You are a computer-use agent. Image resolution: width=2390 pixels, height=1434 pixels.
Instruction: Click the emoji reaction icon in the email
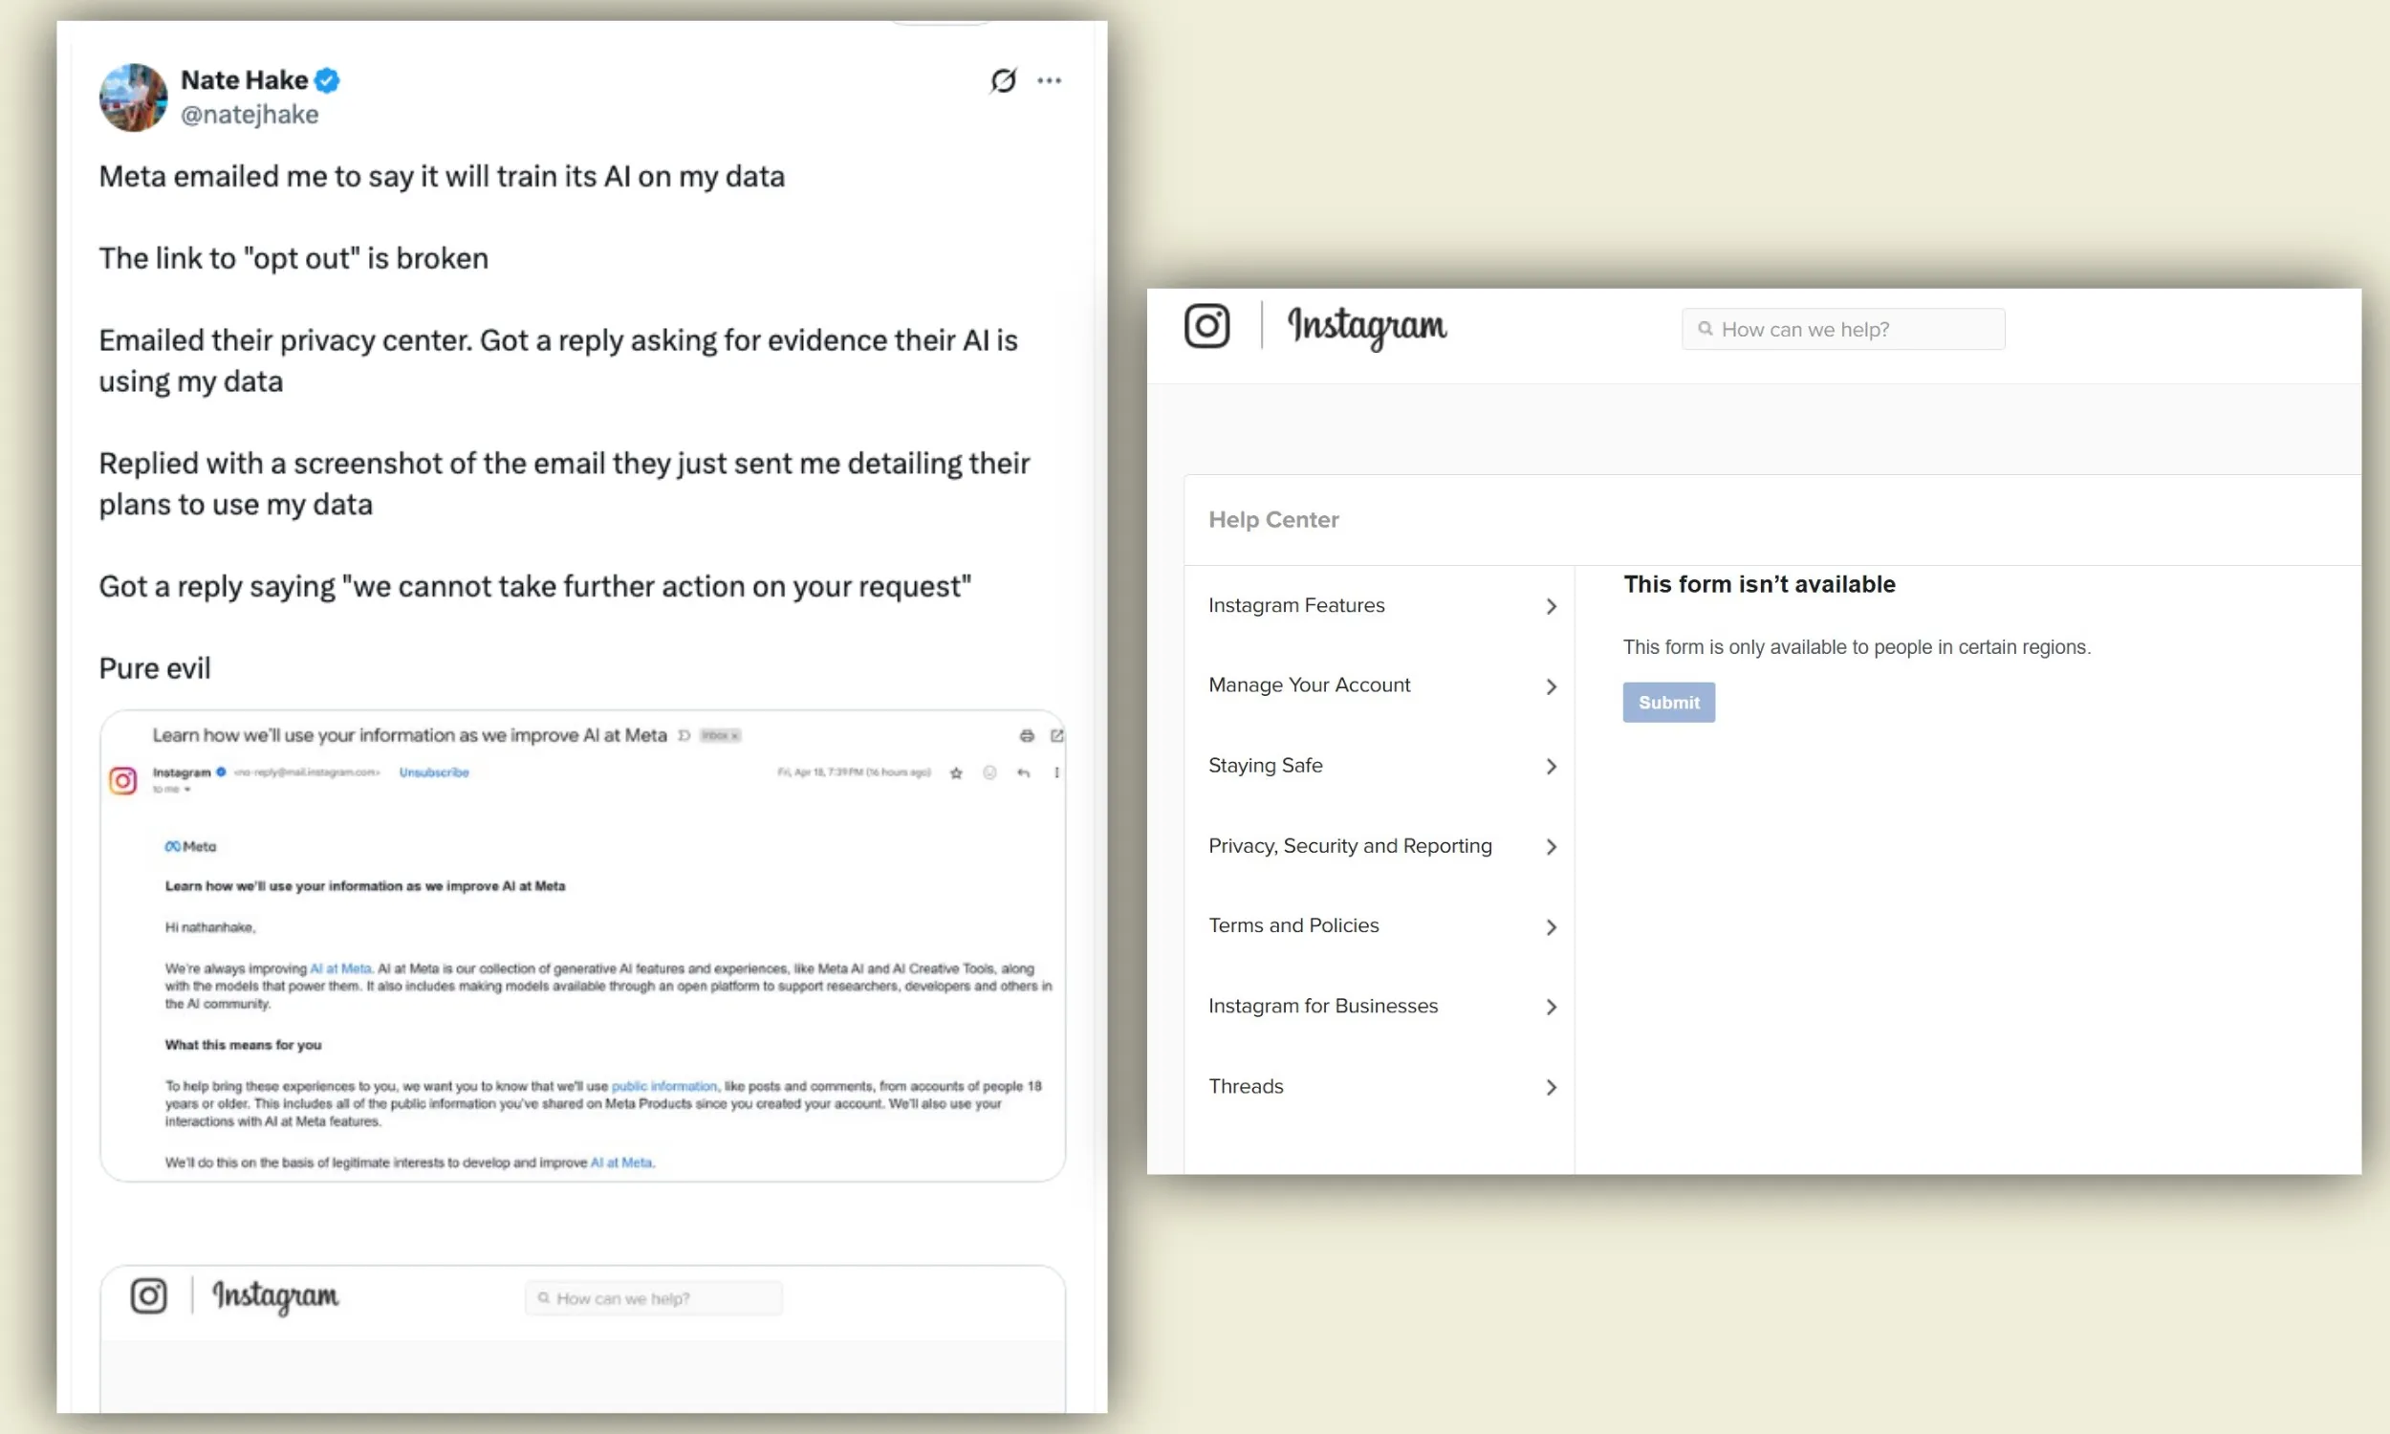(x=989, y=773)
